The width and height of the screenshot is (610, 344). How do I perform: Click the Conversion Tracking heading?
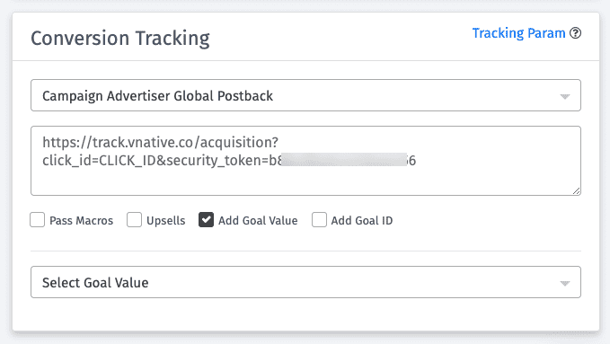click(120, 39)
